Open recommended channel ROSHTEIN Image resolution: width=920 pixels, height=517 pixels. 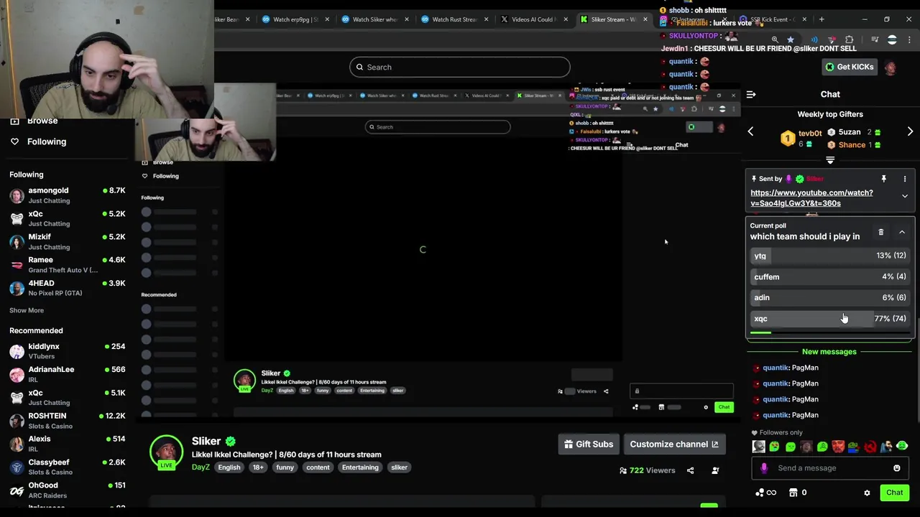click(68, 421)
